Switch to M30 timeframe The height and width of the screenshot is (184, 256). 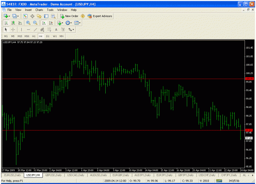tap(27, 36)
